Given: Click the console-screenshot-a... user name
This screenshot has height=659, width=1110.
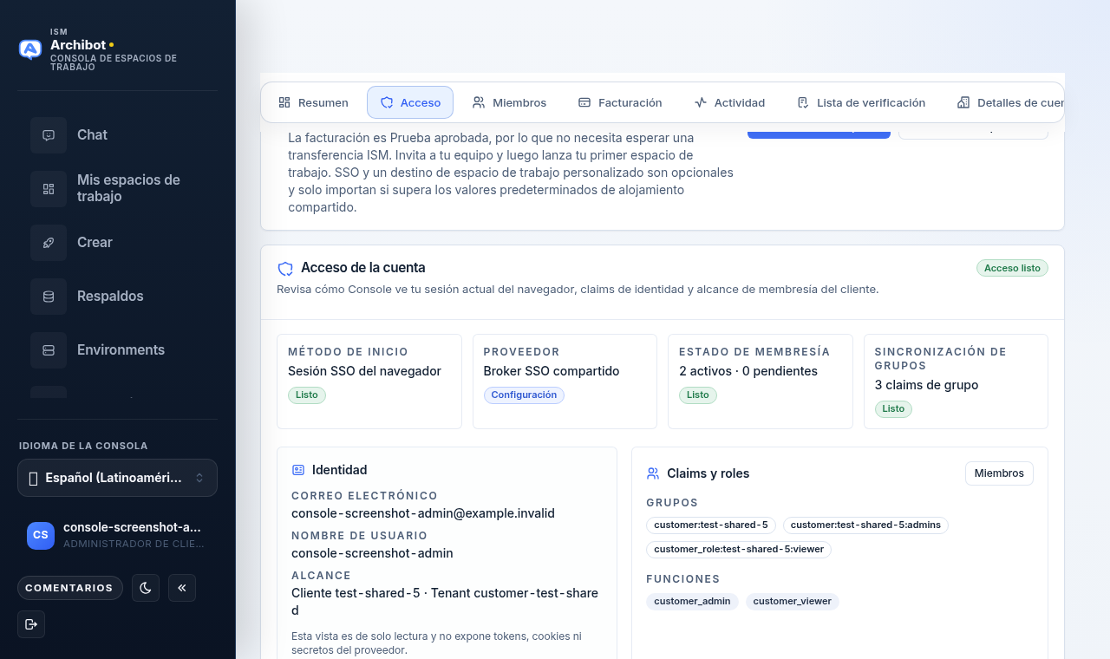Looking at the screenshot, I should (x=132, y=527).
